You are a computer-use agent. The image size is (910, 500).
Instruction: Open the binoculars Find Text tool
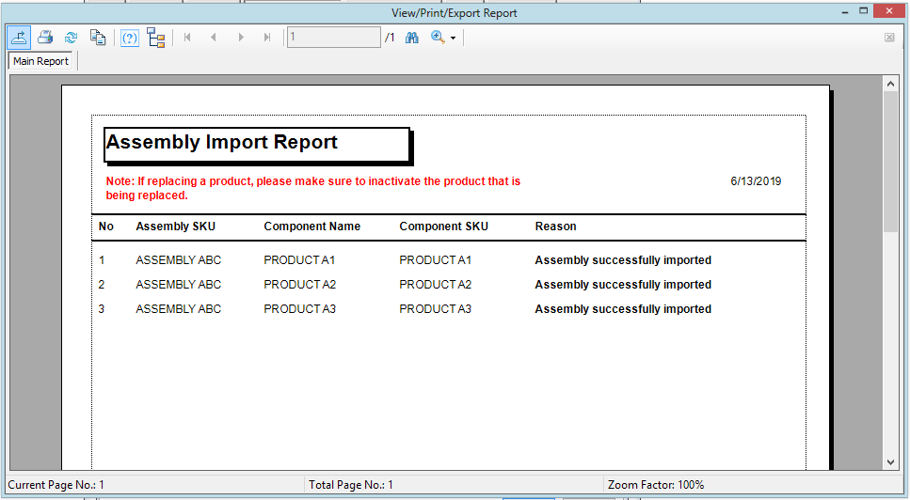click(411, 38)
